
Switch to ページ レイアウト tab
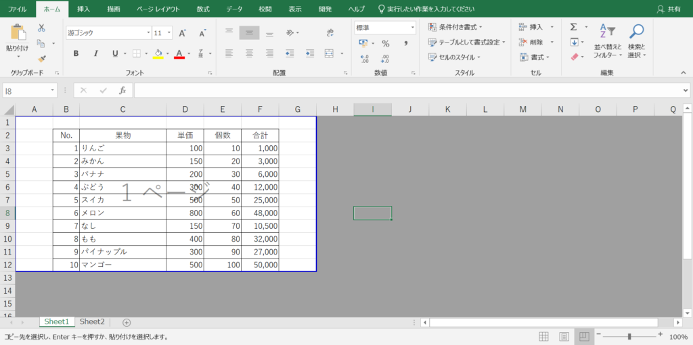point(158,9)
